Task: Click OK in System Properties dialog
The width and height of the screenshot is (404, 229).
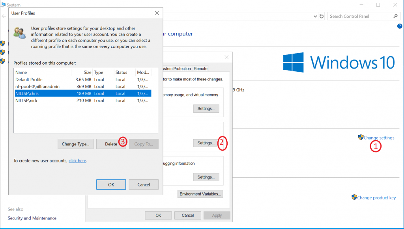Action: tap(158, 215)
